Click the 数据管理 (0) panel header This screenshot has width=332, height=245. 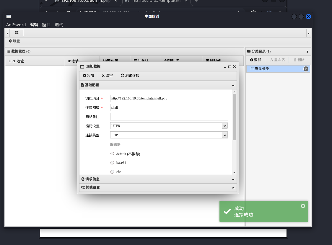point(125,51)
